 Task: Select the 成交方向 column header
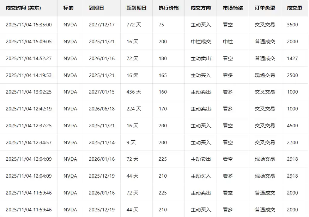point(201,8)
